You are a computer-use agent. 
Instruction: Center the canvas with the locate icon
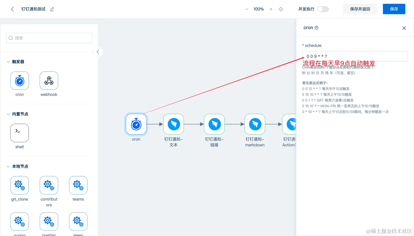click(x=281, y=9)
